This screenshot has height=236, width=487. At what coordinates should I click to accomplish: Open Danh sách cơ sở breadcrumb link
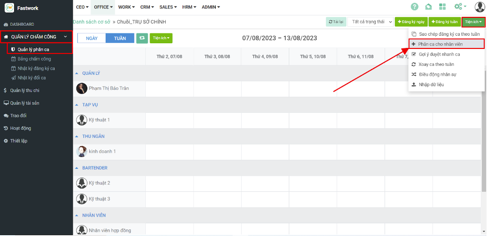92,22
